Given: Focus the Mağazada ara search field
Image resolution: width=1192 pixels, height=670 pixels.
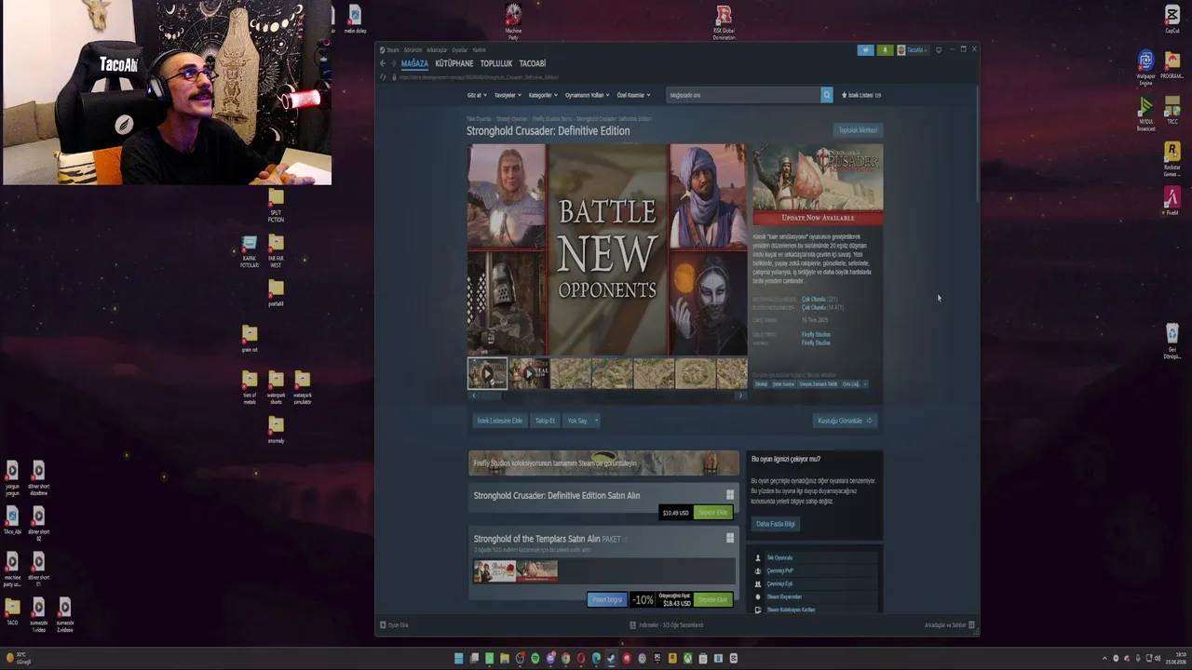Looking at the screenshot, I should pos(743,95).
